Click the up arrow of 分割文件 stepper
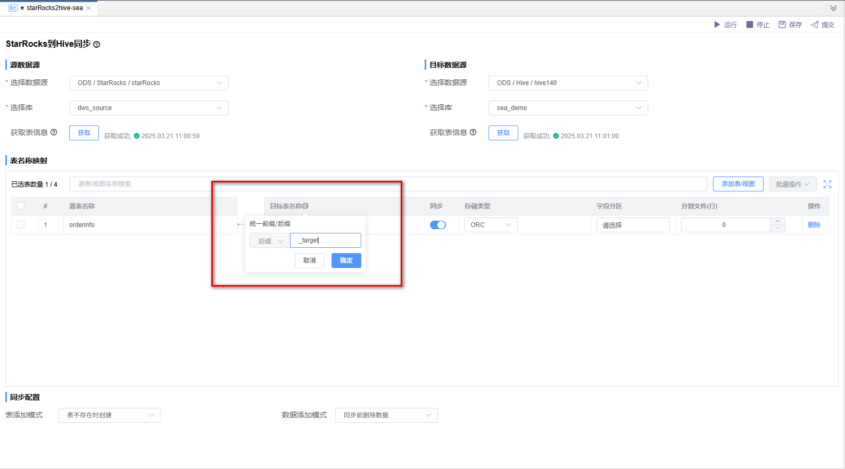The height and width of the screenshot is (469, 845). pos(777,221)
